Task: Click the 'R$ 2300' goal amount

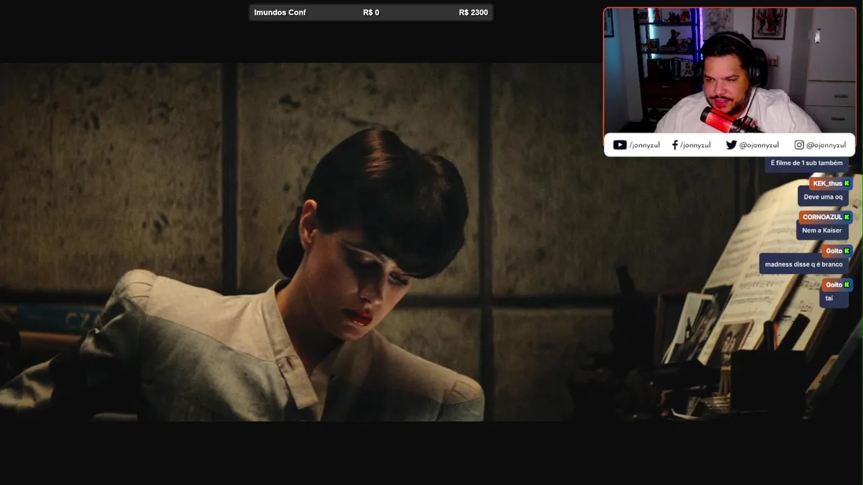Action: point(473,12)
